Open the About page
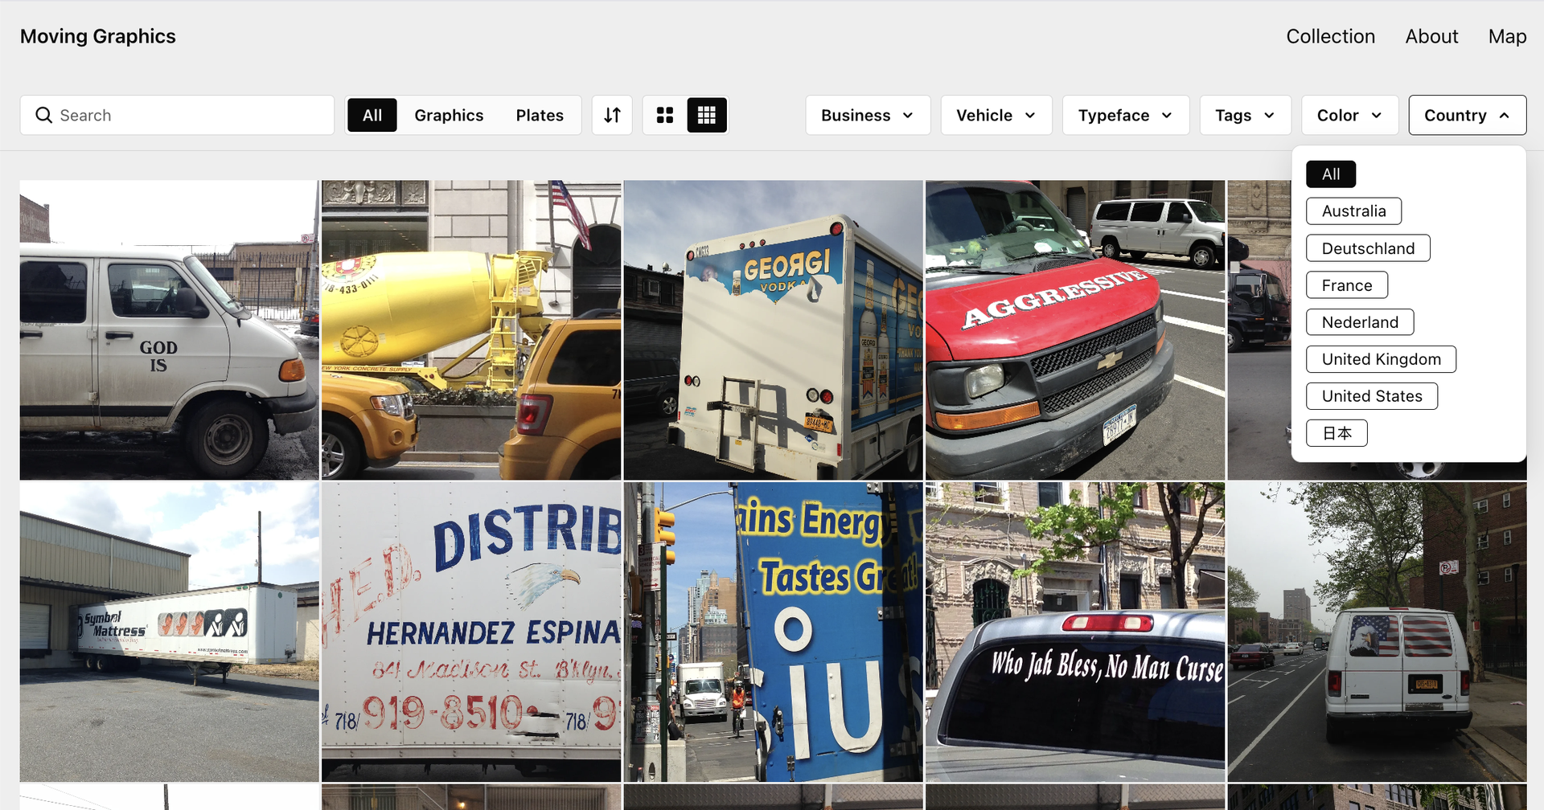Viewport: 1544px width, 810px height. pos(1431,36)
